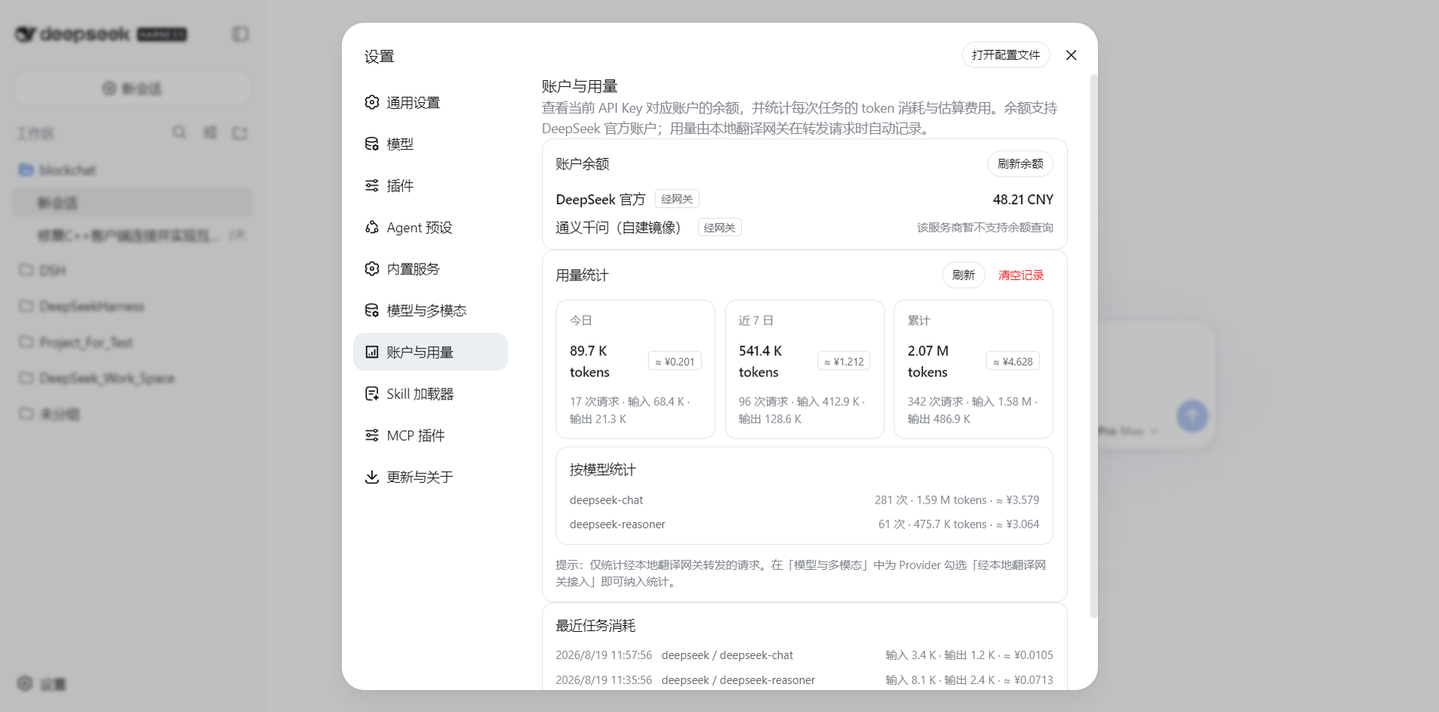Image resolution: width=1439 pixels, height=712 pixels.
Task: Click 48.21 CNY balance value
Action: point(1022,200)
